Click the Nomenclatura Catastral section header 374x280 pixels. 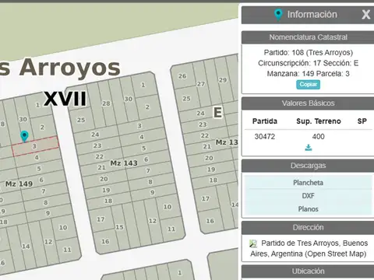(x=308, y=37)
